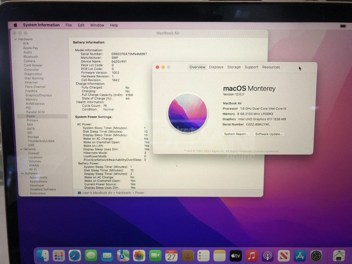Open the News app from the Dock
Screen dimensions: 352x264
pyautogui.click(x=283, y=255)
